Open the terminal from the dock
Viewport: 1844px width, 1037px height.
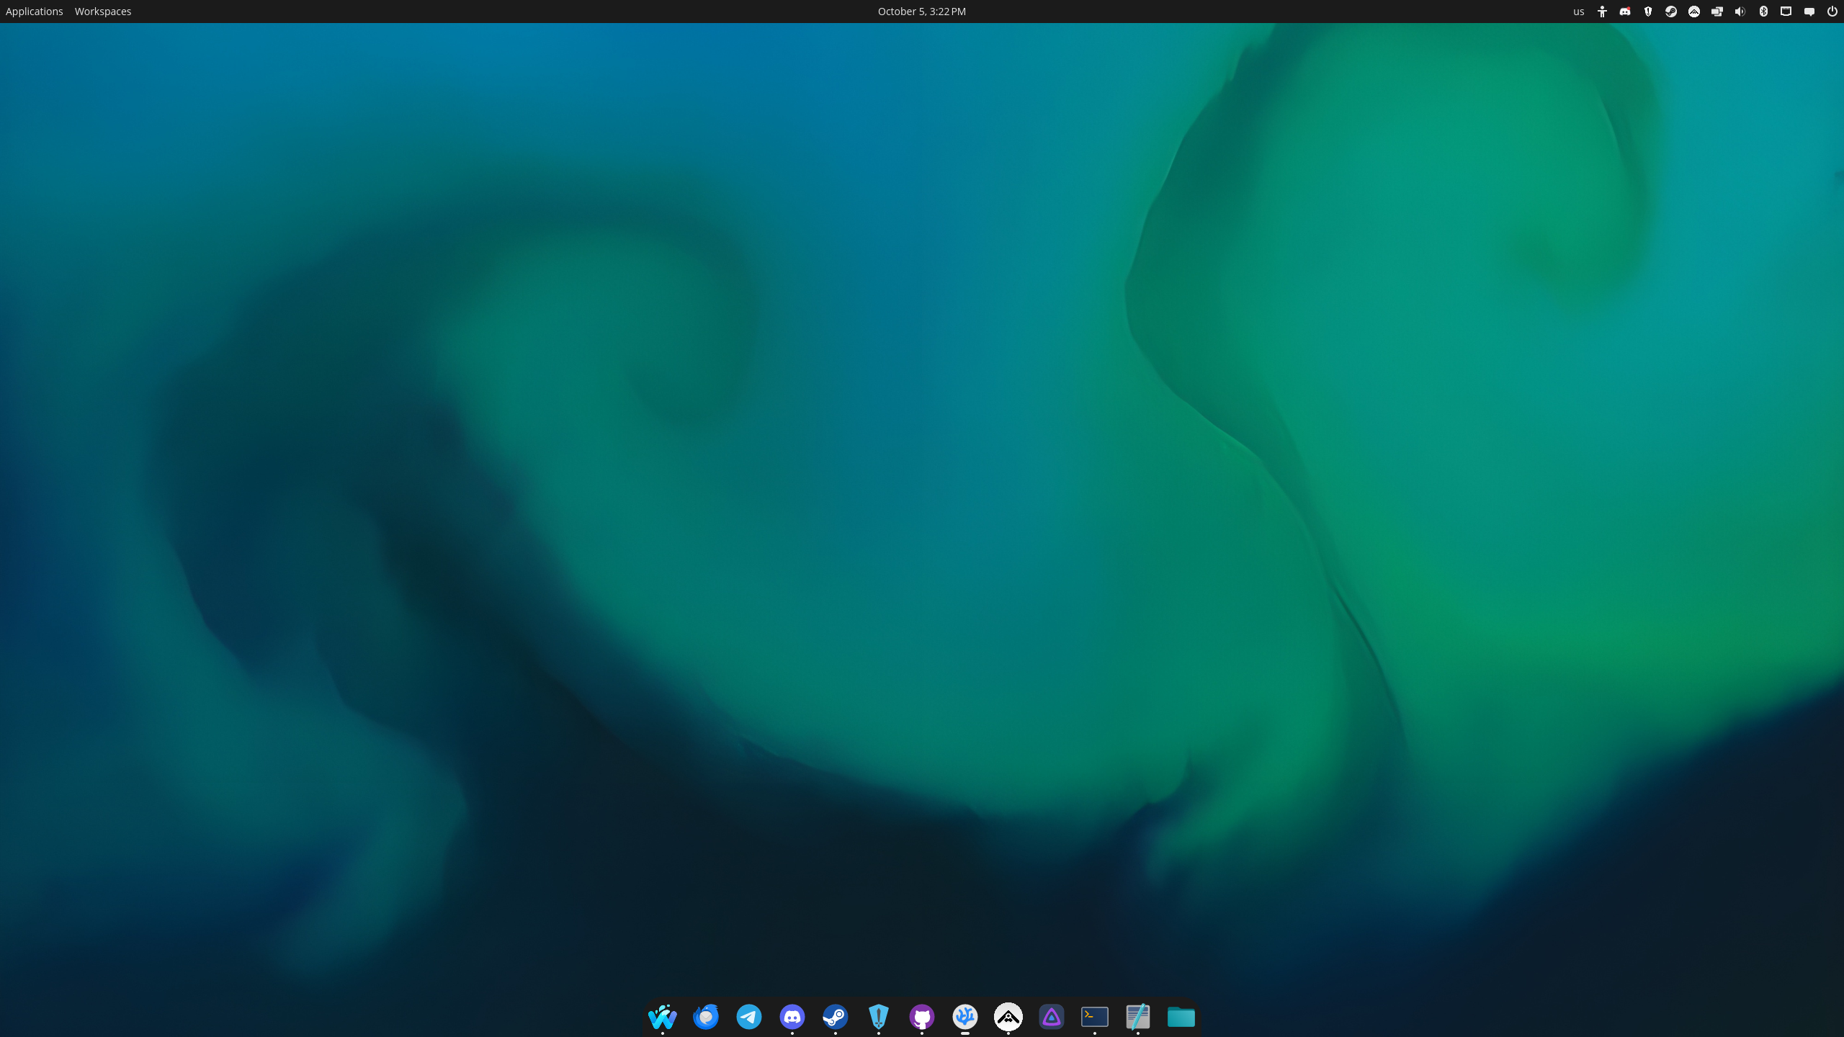1095,1017
